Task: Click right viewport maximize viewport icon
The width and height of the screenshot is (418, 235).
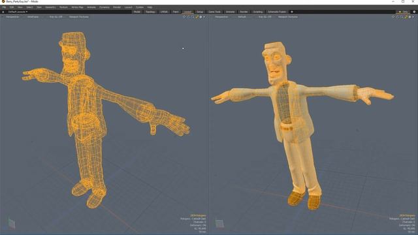Action: pos(406,17)
